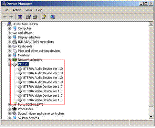Click the scrollbar up arrow

pyautogui.click(x=151, y=24)
